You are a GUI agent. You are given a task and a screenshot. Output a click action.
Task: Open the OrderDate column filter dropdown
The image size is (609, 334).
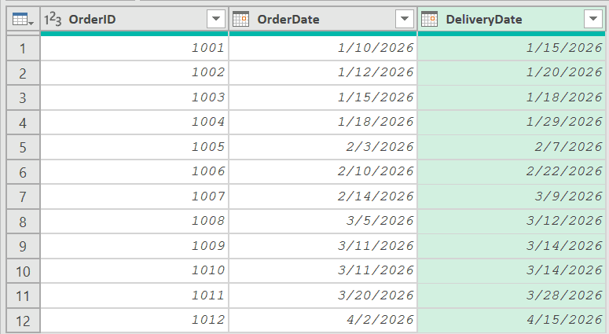click(405, 19)
